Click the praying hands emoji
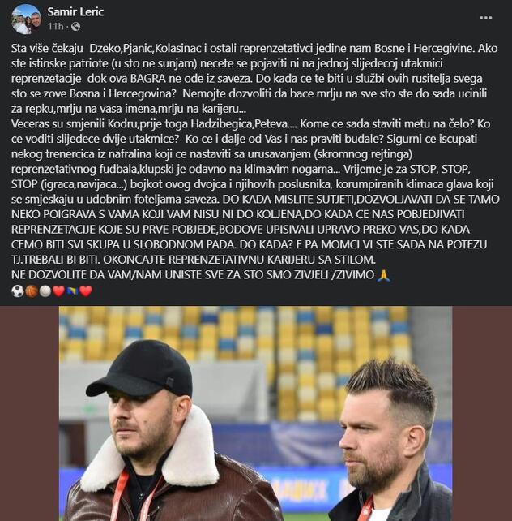The width and height of the screenshot is (512, 521). [x=384, y=275]
